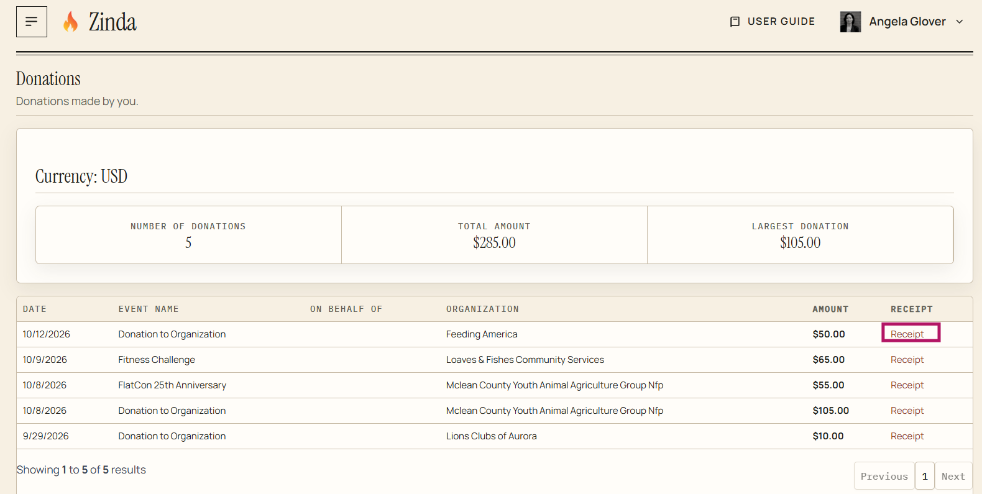Open the receipt for the $105.00 donation

pos(907,411)
